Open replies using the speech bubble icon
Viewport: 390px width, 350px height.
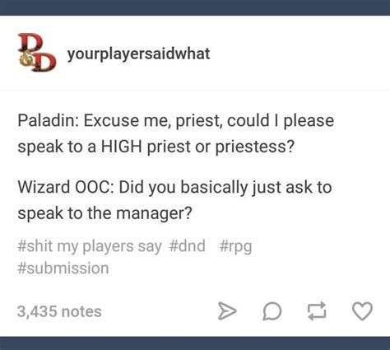pyautogui.click(x=272, y=311)
